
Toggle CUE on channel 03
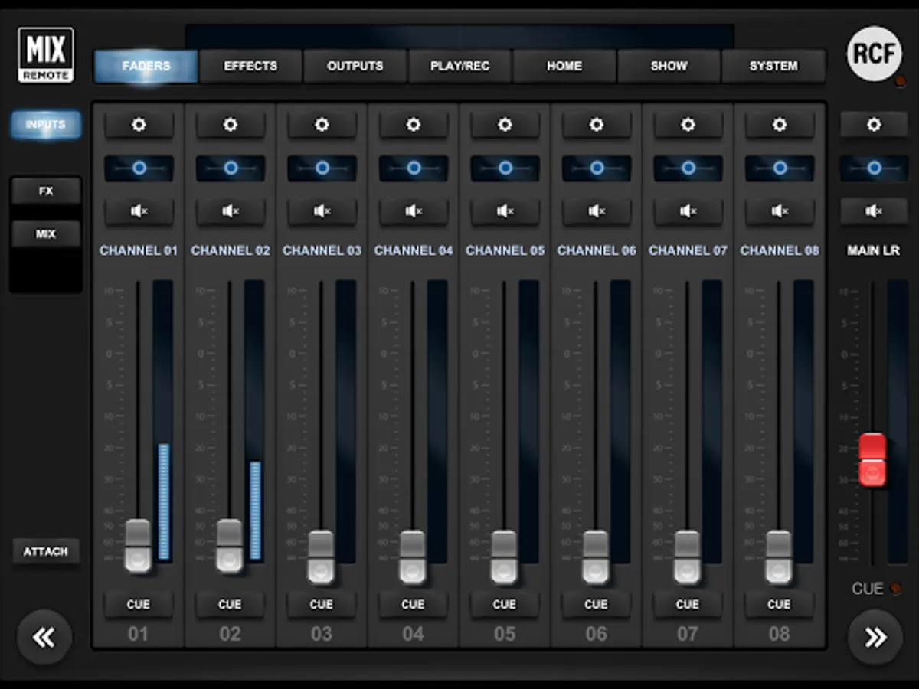322,605
